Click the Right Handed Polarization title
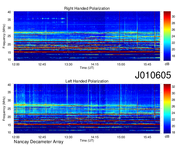The height and width of the screenshot is (145, 178). (x=87, y=8)
